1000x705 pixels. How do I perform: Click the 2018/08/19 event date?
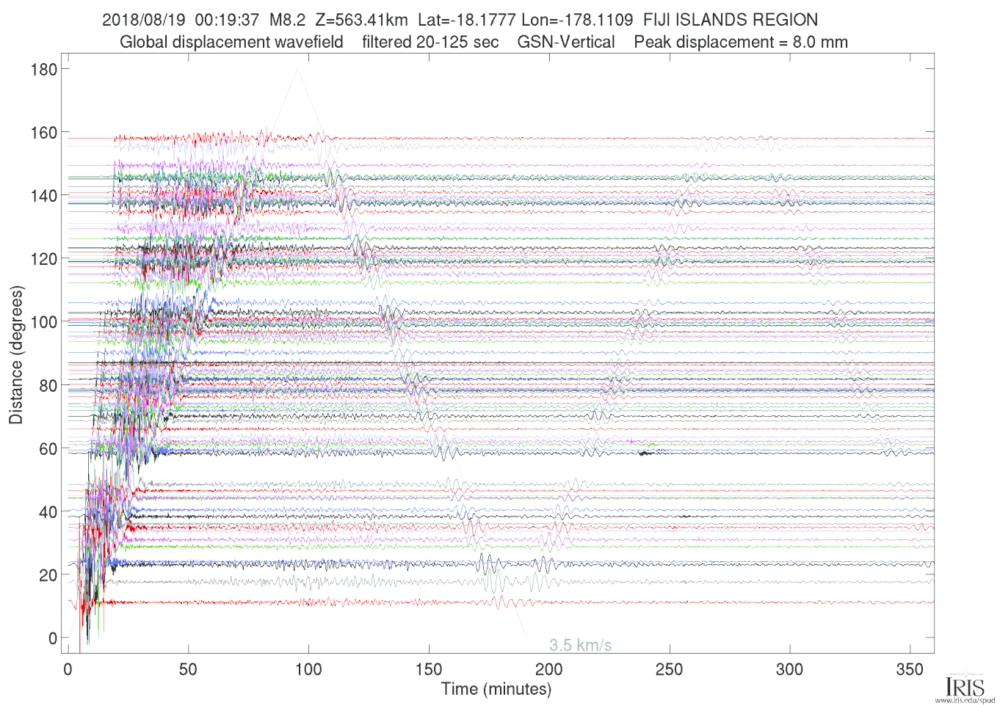coord(144,20)
